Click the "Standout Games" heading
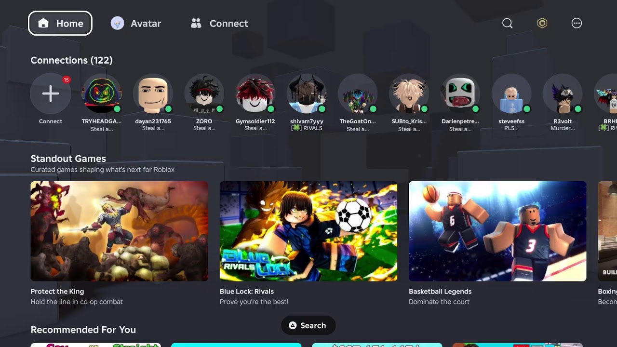This screenshot has width=617, height=347. coord(68,159)
